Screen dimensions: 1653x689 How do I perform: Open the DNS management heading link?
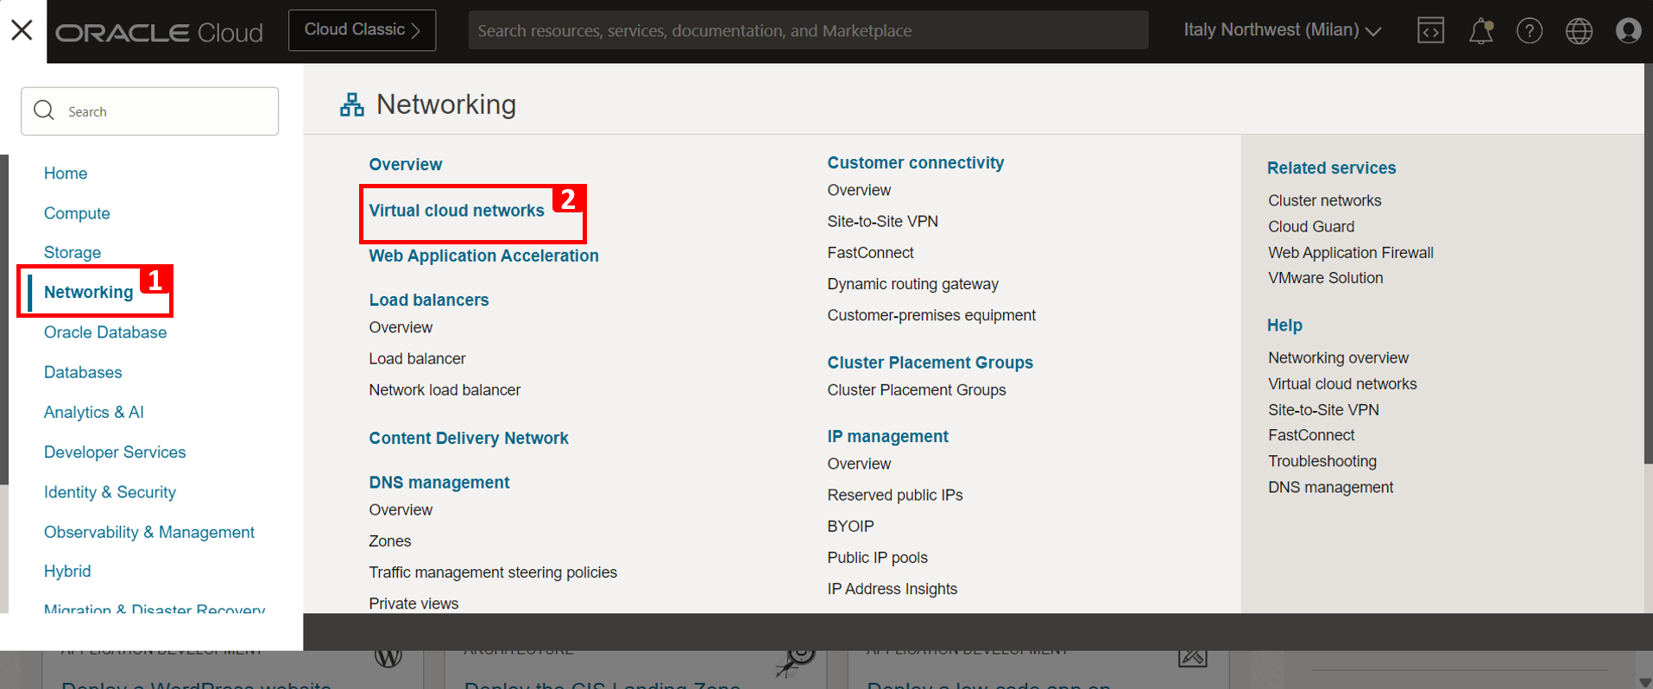pyautogui.click(x=439, y=483)
